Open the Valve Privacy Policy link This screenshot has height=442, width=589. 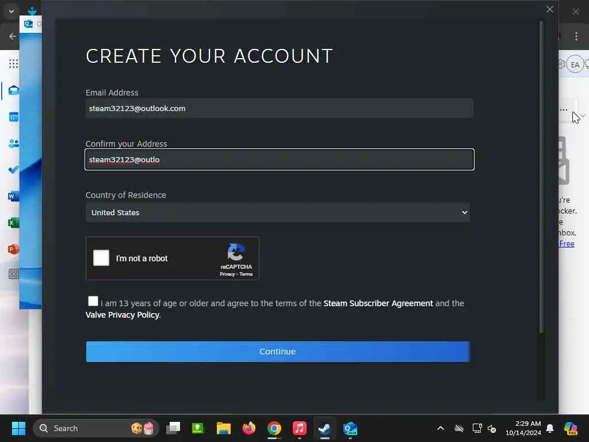pos(122,315)
